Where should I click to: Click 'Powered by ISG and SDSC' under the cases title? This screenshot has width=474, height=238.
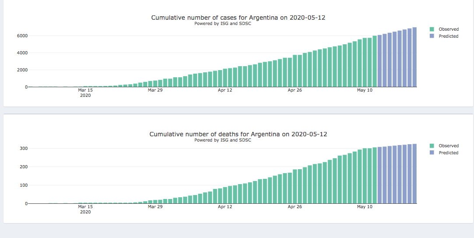(223, 24)
